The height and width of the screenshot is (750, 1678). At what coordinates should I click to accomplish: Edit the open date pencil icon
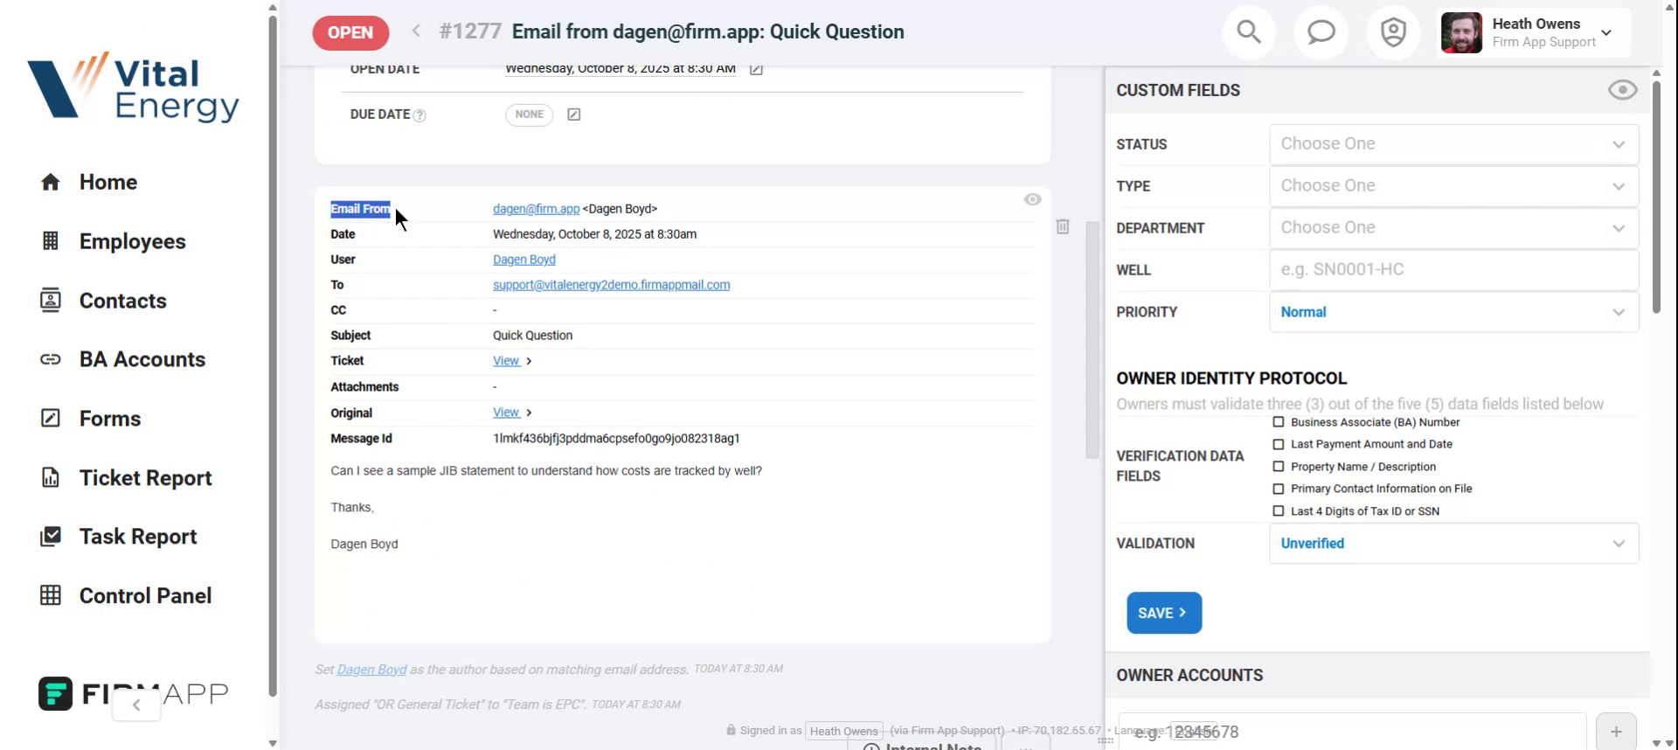point(756,69)
